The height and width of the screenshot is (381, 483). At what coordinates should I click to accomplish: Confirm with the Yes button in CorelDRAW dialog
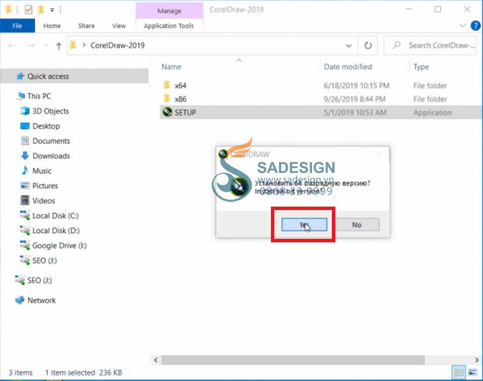(x=304, y=224)
